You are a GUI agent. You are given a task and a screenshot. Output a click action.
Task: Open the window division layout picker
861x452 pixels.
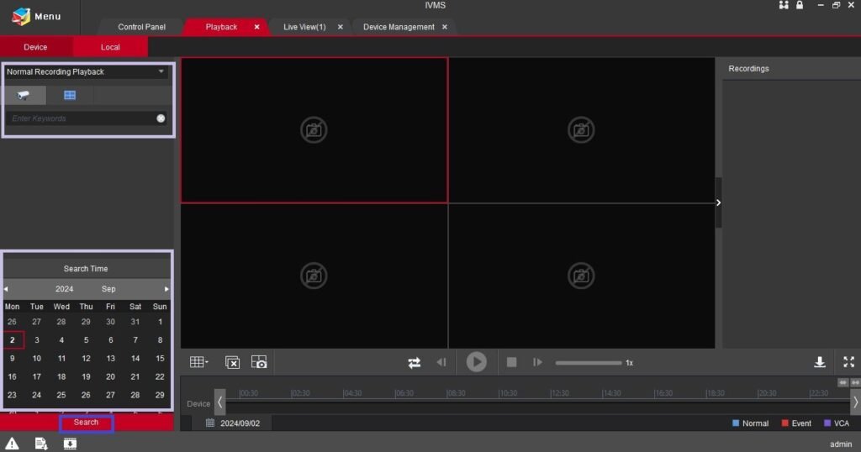198,362
